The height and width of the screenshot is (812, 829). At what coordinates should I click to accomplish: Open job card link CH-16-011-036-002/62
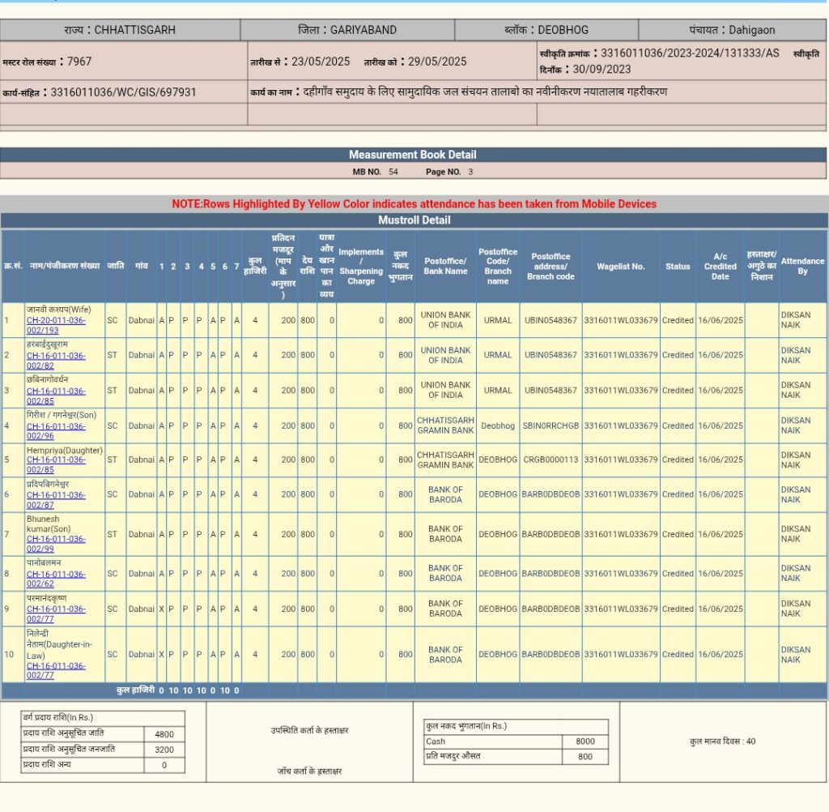[55, 579]
